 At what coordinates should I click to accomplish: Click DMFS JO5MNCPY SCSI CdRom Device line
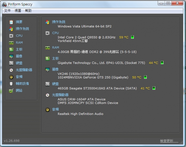point(88,103)
